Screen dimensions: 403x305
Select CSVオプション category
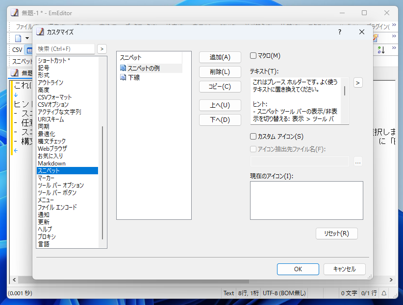pyautogui.click(x=67, y=104)
